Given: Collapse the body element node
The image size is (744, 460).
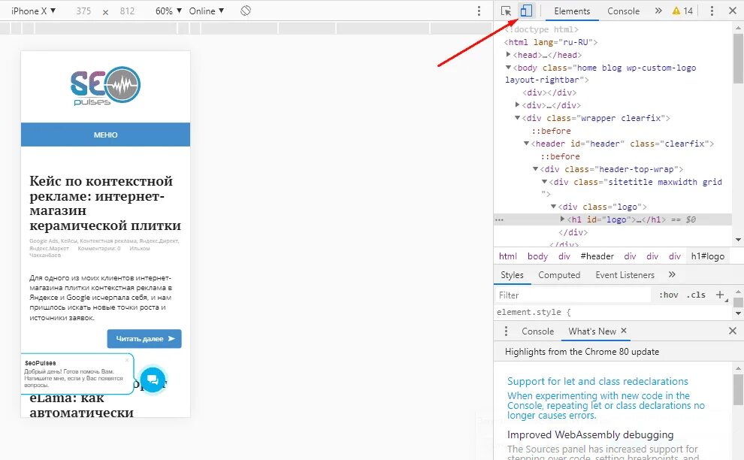Looking at the screenshot, I should (508, 68).
